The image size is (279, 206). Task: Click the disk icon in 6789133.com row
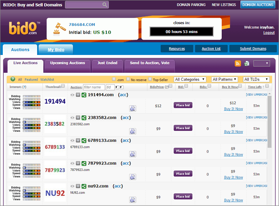pos(133,154)
